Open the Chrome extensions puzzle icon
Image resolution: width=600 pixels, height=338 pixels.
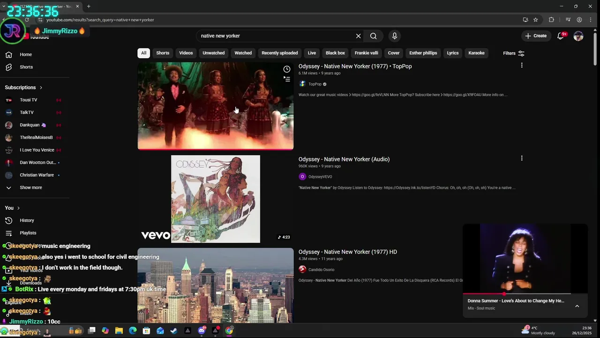tap(551, 20)
